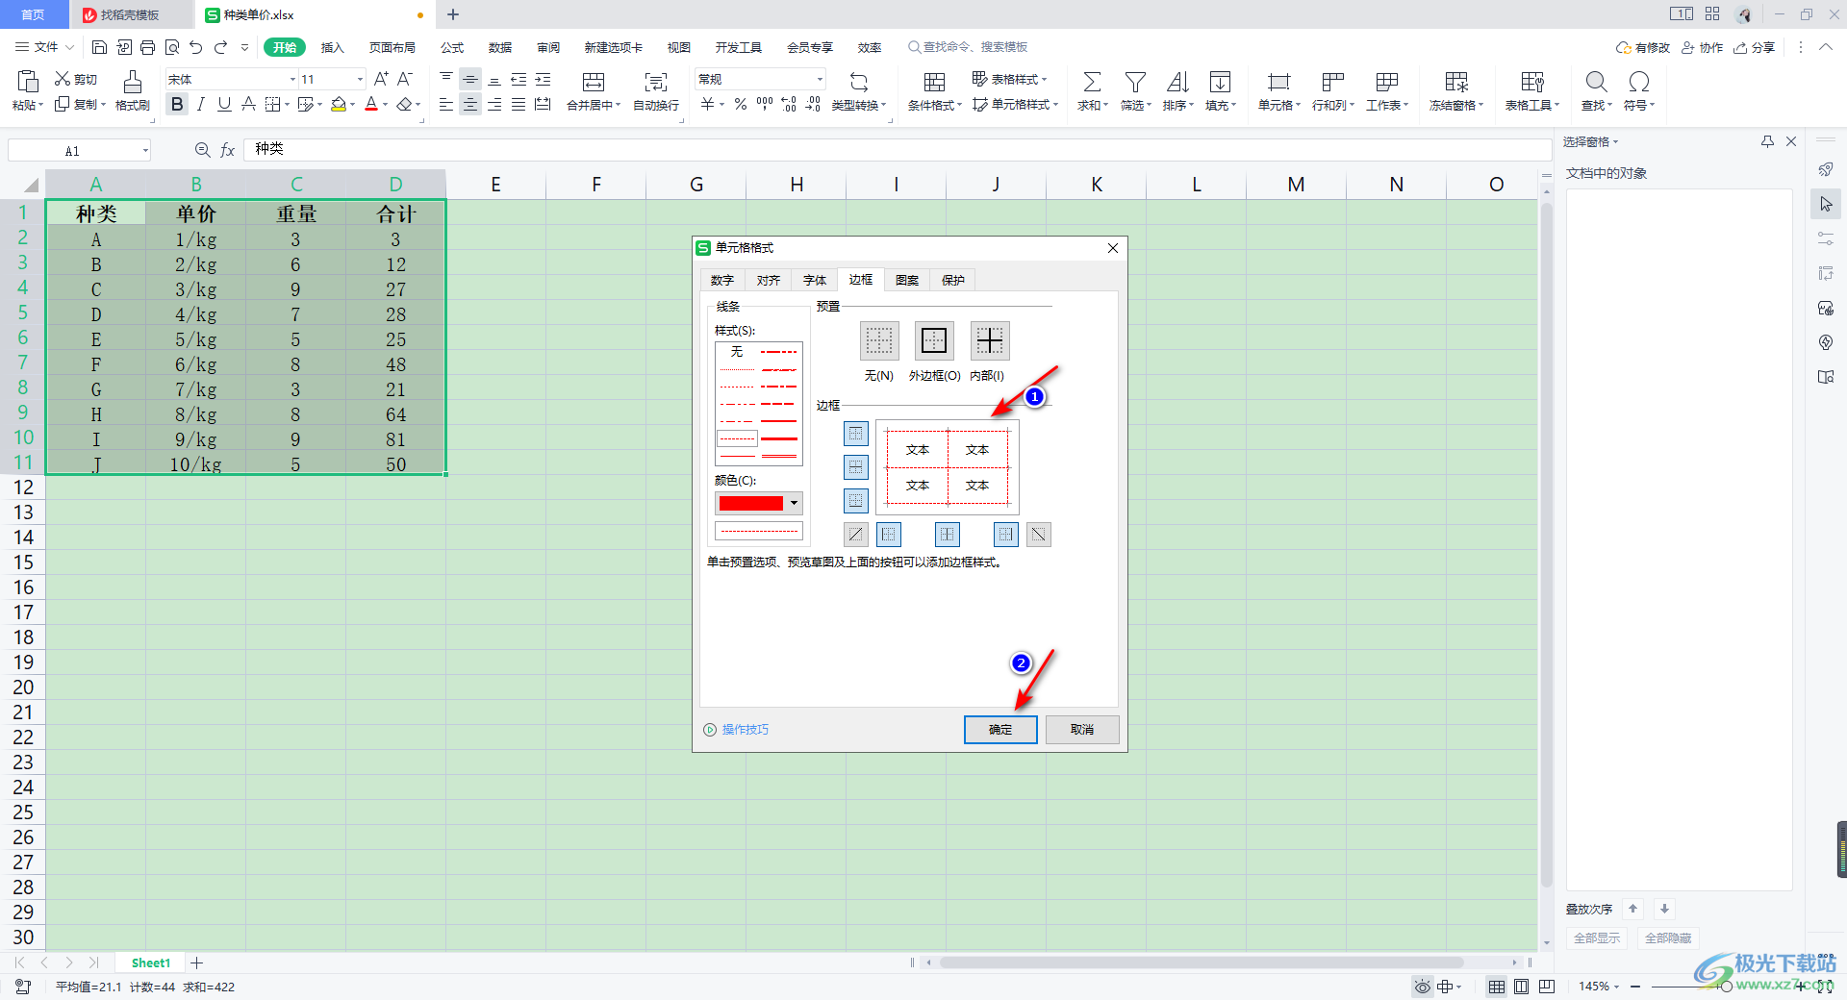Expand the Paste (粘贴) dropdown arrow

[x=40, y=105]
